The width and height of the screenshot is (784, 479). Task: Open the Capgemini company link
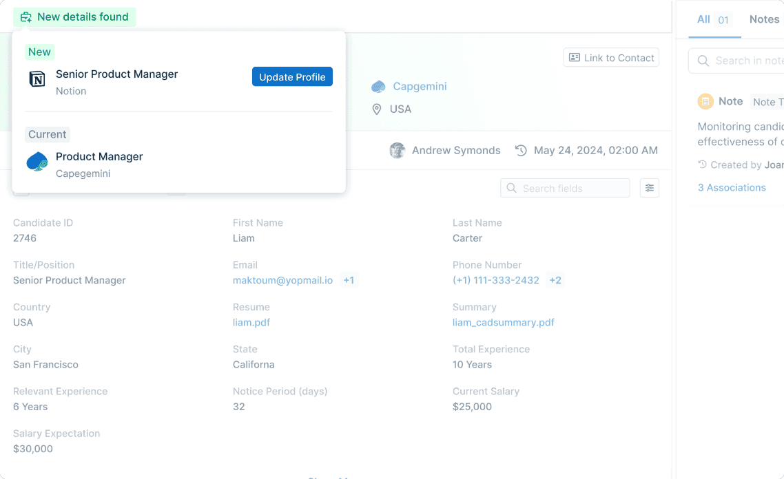[420, 86]
